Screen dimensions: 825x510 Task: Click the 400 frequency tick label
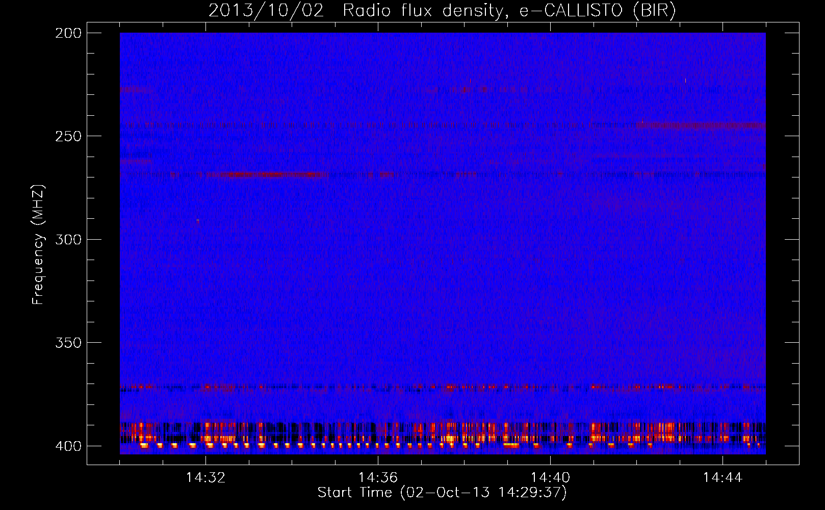click(x=68, y=446)
